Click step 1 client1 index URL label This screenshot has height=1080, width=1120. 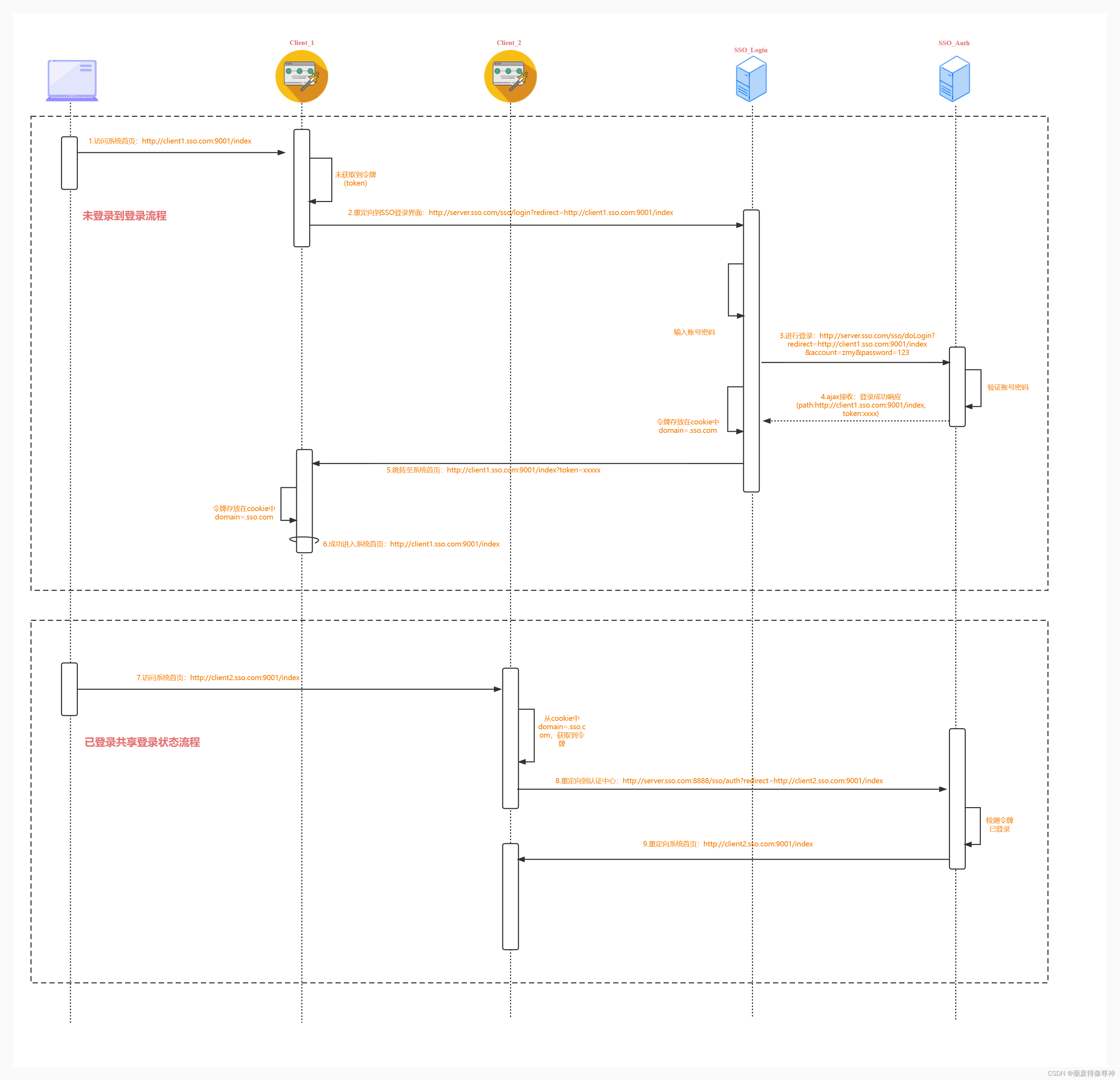click(x=170, y=141)
